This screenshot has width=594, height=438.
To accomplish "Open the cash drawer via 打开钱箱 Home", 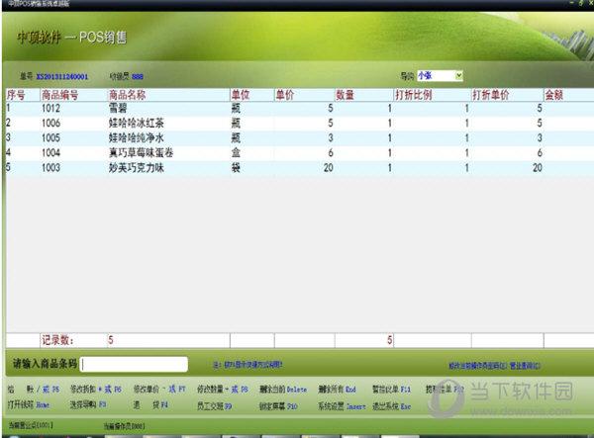I will (x=28, y=404).
